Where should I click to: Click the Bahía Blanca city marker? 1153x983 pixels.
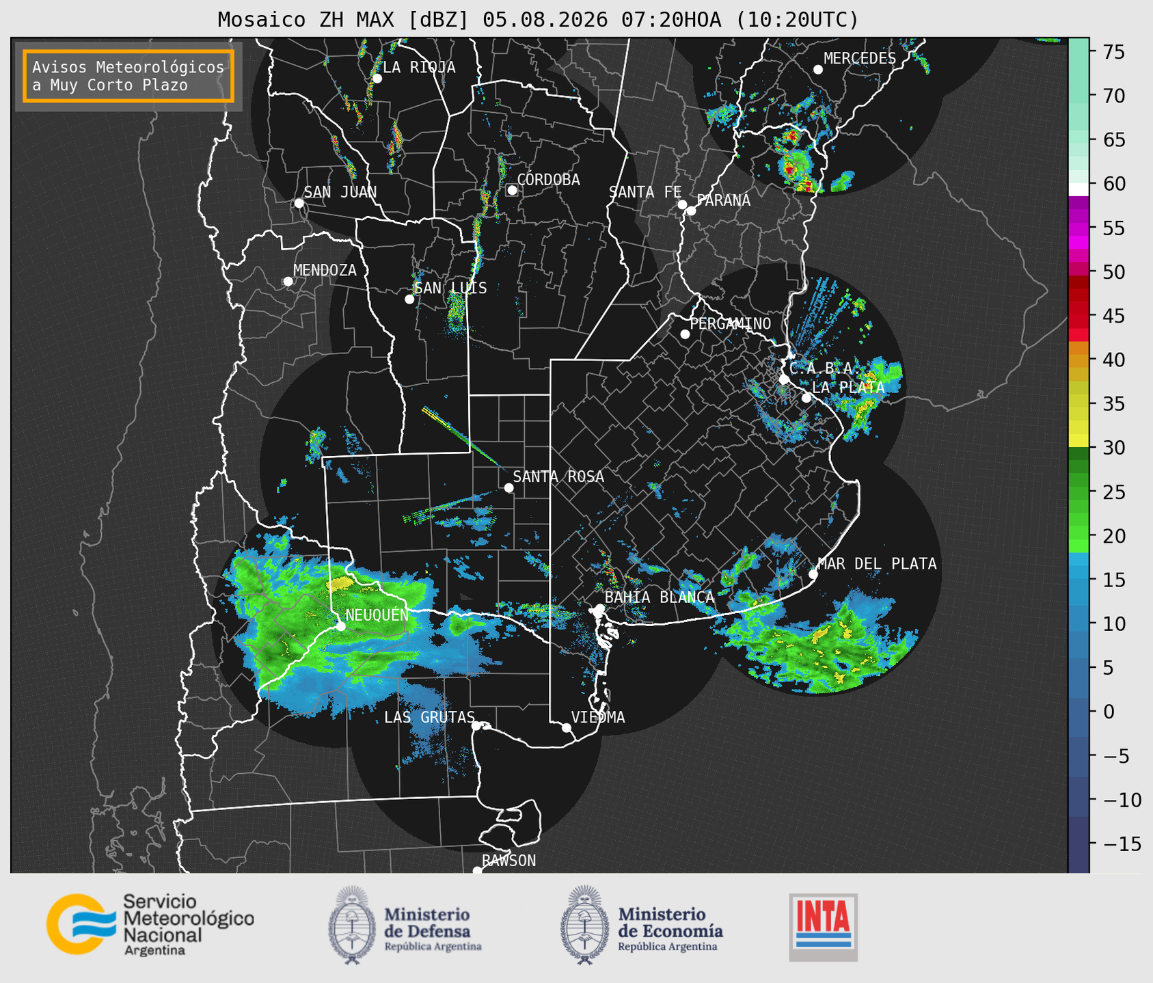coord(599,608)
